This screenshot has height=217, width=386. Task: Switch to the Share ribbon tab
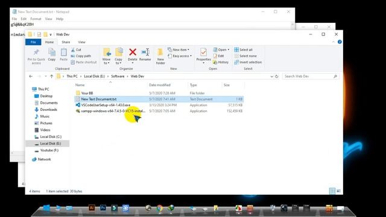66,42
